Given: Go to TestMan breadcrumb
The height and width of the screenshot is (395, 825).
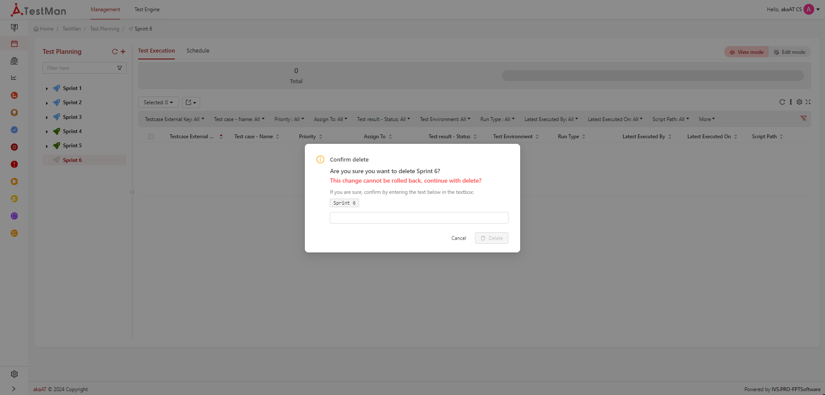Looking at the screenshot, I should click(x=71, y=29).
